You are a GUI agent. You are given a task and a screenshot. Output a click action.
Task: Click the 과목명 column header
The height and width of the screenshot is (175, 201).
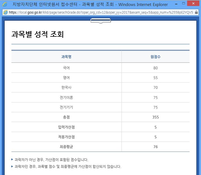pyautogui.click(x=66, y=56)
